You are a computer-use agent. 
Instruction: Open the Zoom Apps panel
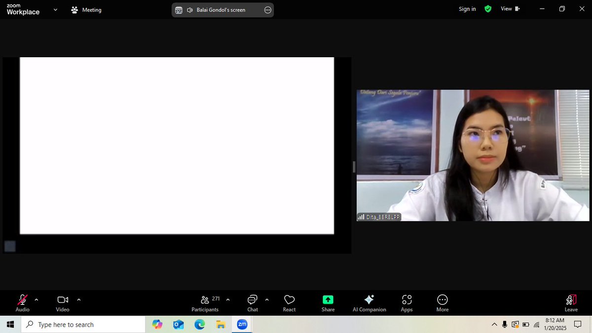click(x=407, y=303)
